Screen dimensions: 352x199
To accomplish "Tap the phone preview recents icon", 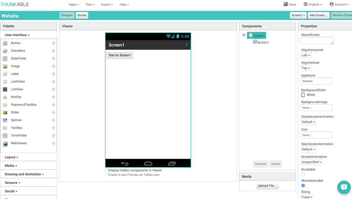I will (x=172, y=163).
